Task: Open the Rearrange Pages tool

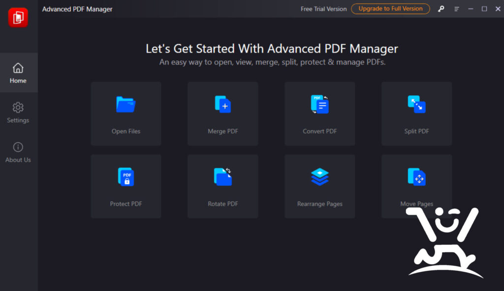Action: tap(320, 186)
